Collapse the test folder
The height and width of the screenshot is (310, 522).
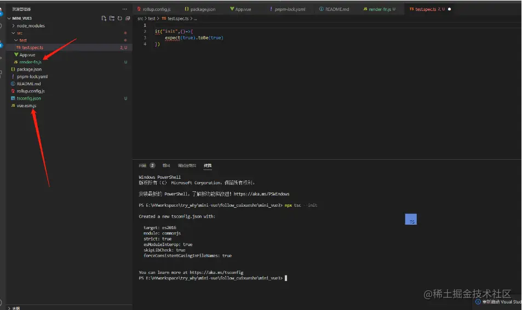pos(16,40)
